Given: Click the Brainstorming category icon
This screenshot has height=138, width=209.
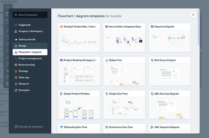Looking at the screenshot, I should 16,65.
